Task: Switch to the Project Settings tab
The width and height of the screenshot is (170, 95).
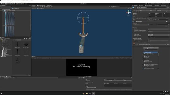Action: (x=148, y=5)
